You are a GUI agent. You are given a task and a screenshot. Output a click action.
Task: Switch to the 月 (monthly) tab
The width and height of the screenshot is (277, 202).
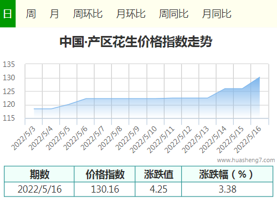(54, 14)
